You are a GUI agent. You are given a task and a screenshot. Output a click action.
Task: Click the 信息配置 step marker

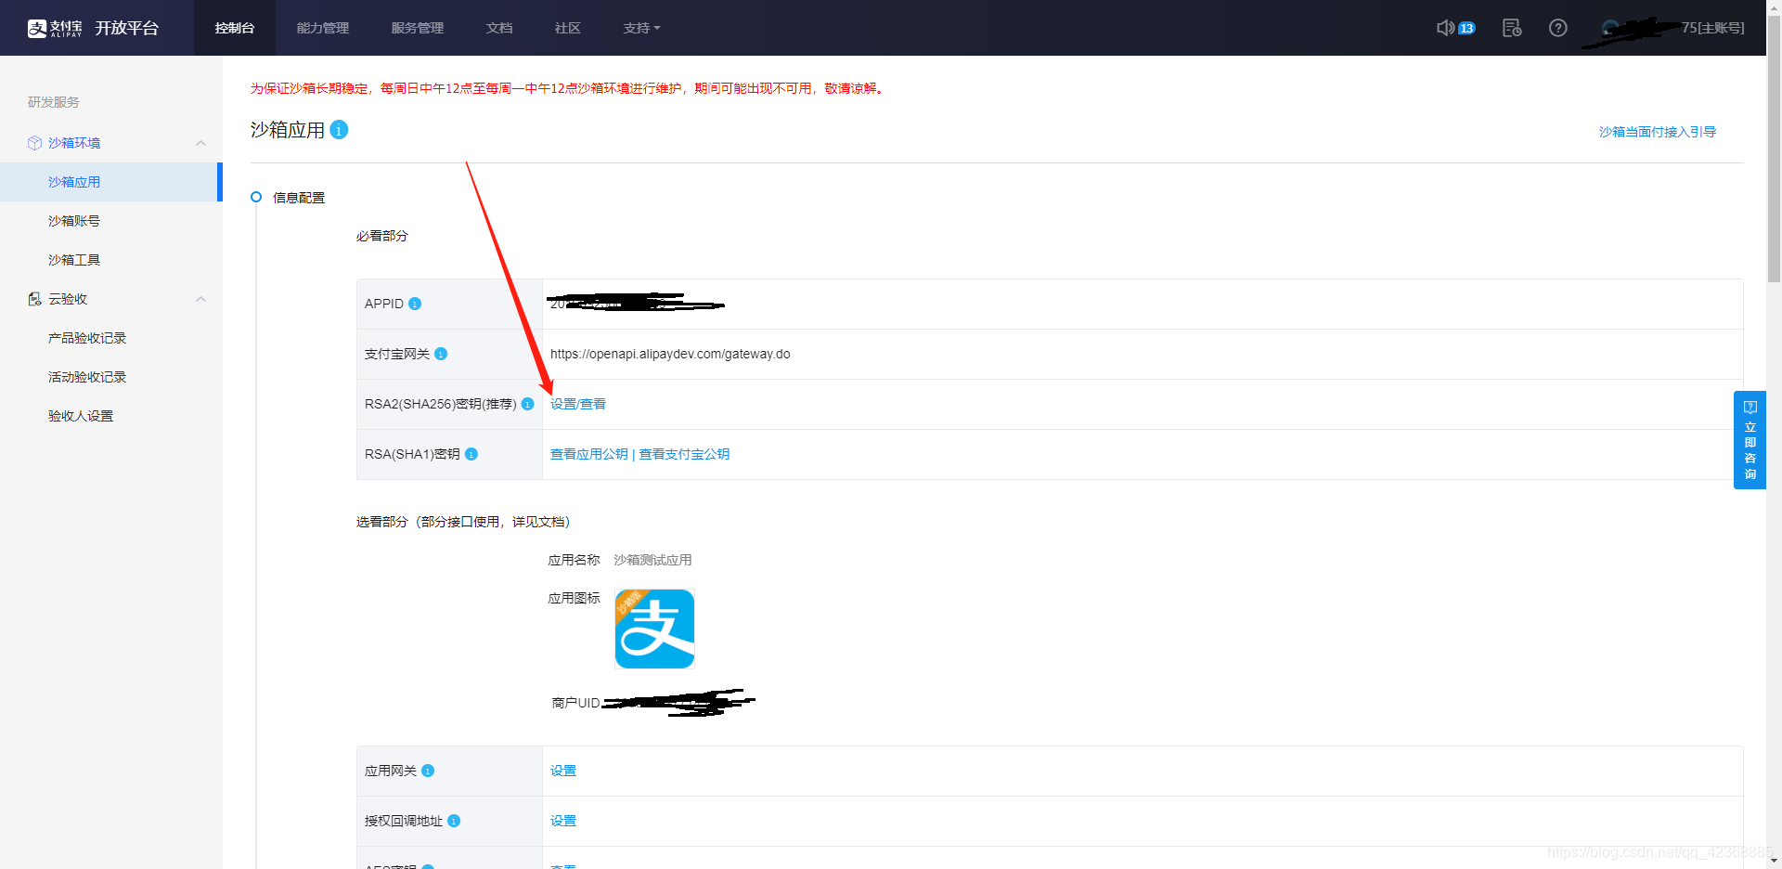coord(256,197)
